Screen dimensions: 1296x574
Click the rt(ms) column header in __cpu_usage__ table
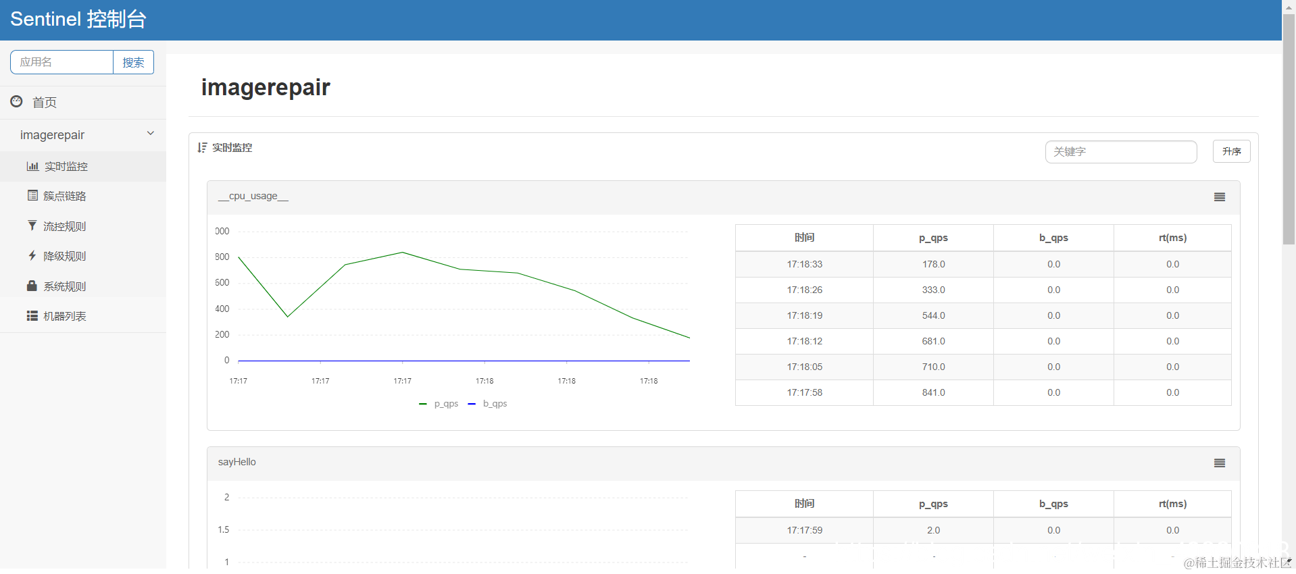tap(1172, 238)
